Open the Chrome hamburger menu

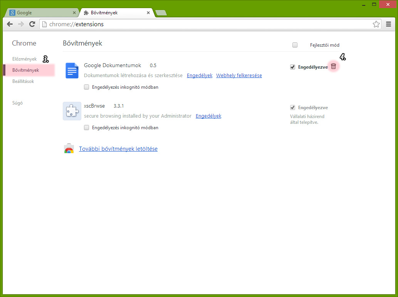pyautogui.click(x=388, y=24)
